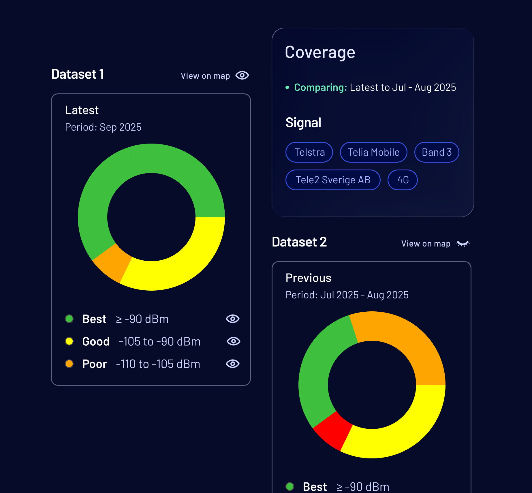Click 'Comparing:' label in Coverage card

tap(320, 87)
